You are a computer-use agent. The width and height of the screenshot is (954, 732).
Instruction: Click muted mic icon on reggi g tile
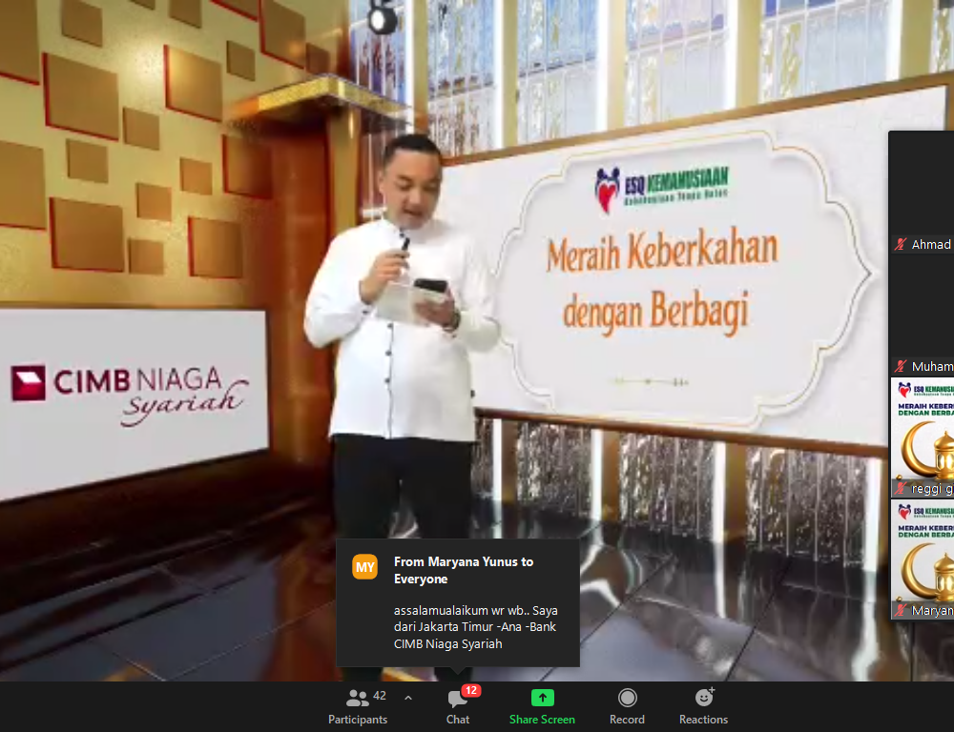pyautogui.click(x=900, y=489)
